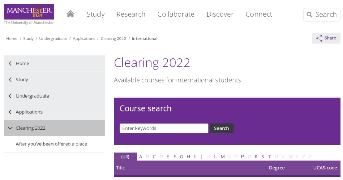Focus the Enter keywords input field
Viewport: 343px width, 180px height.
coord(164,128)
